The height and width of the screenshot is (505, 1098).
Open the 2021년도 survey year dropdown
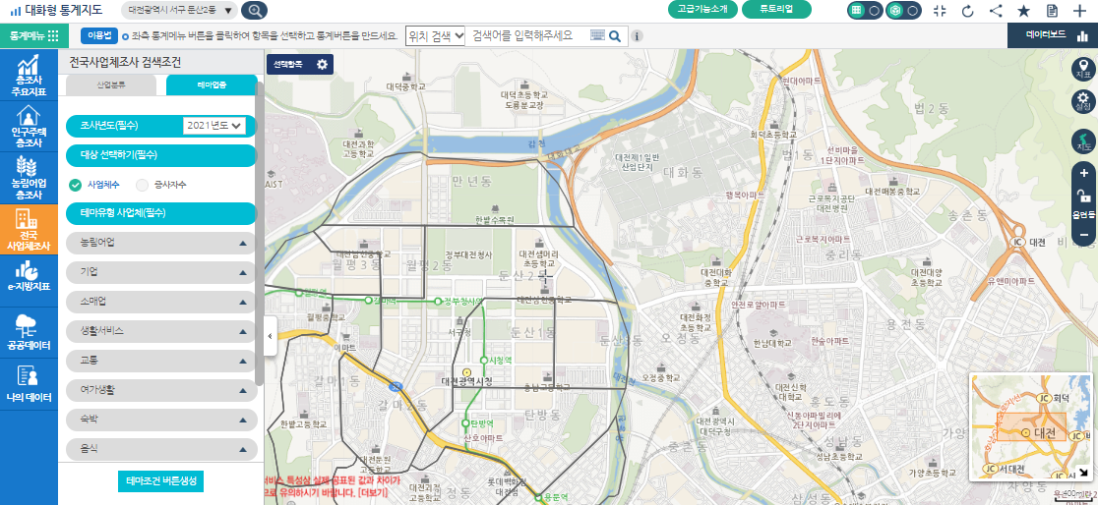(213, 126)
